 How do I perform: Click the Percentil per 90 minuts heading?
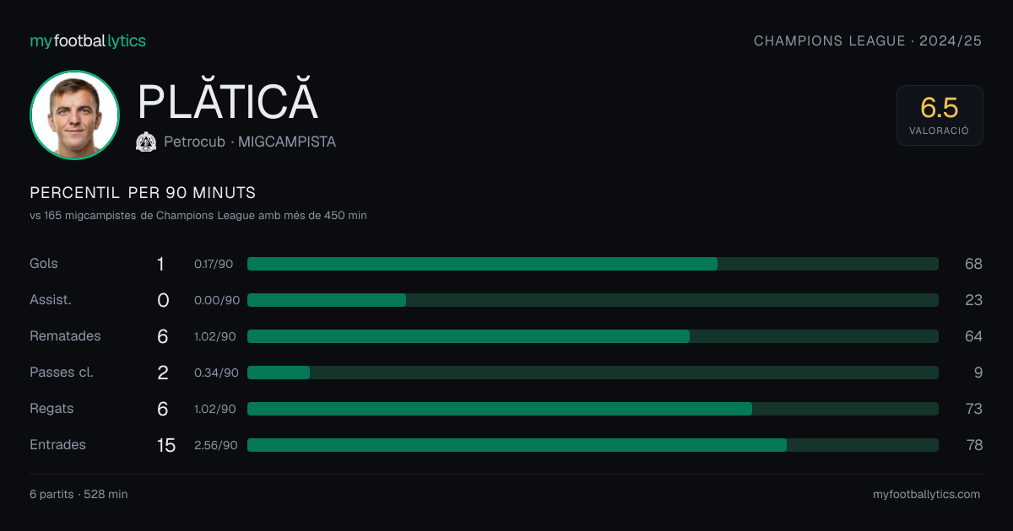pos(143,193)
